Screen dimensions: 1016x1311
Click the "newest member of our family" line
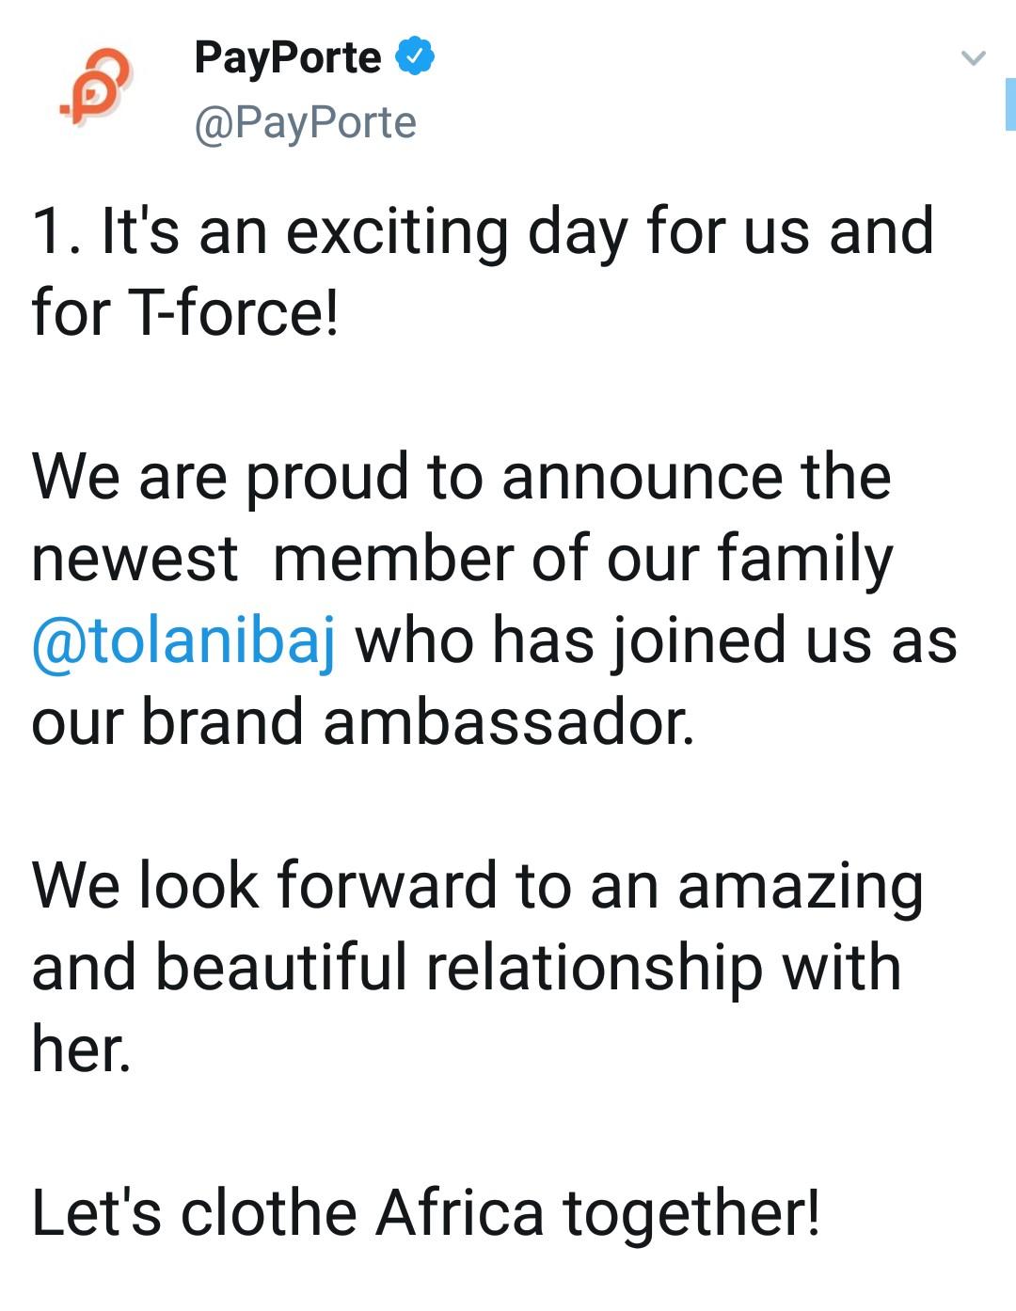pyautogui.click(x=461, y=559)
